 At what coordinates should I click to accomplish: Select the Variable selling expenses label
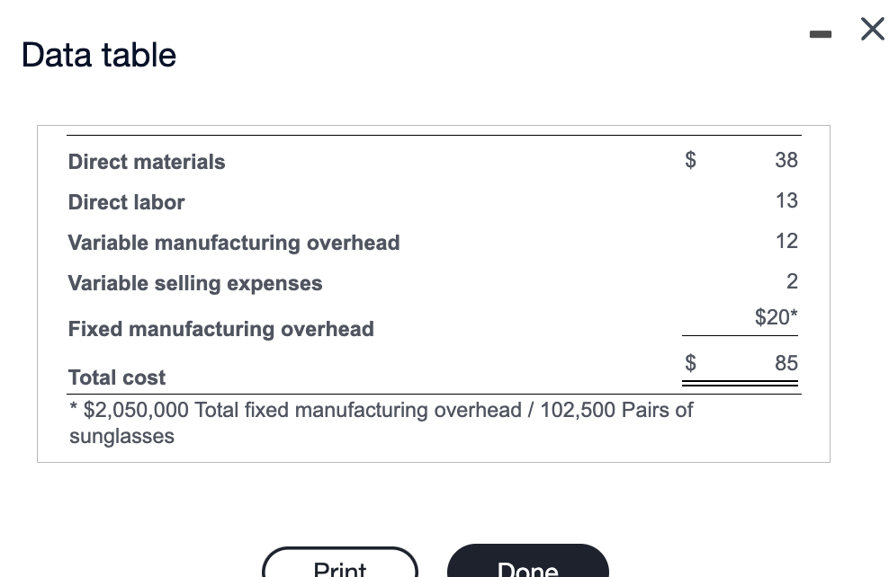pyautogui.click(x=194, y=283)
